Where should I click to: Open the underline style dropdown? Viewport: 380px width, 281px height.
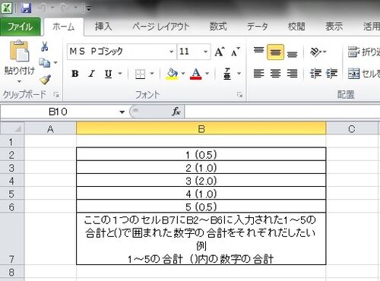pyautogui.click(x=120, y=74)
